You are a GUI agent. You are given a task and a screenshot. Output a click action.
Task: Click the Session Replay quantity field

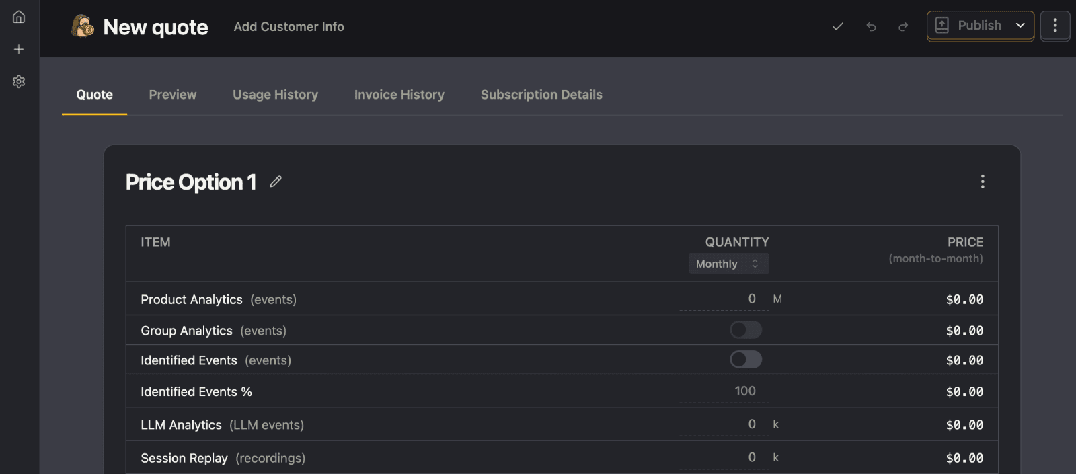[724, 458]
